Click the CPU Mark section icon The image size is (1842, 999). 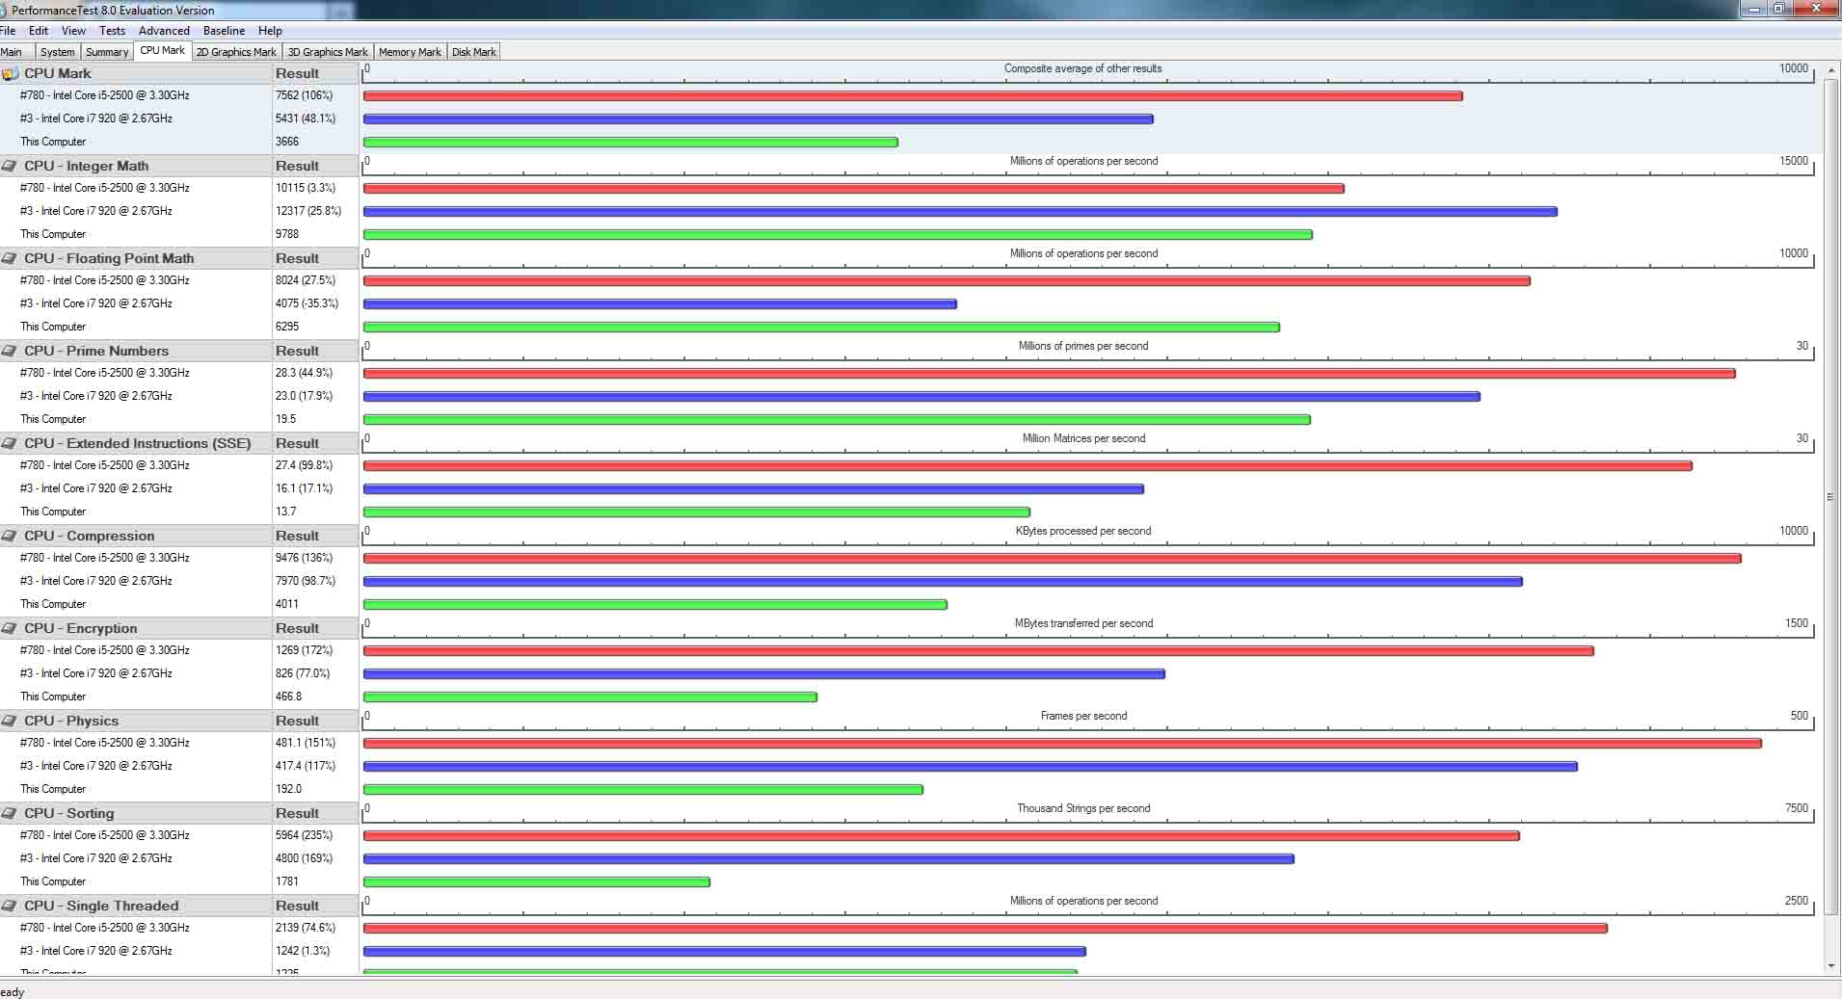pyautogui.click(x=11, y=73)
